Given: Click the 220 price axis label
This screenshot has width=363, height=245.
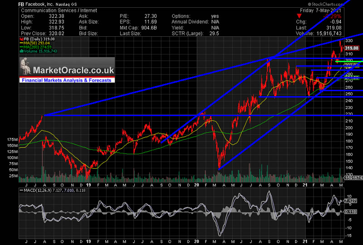Looking at the screenshot, I should [x=349, y=114].
